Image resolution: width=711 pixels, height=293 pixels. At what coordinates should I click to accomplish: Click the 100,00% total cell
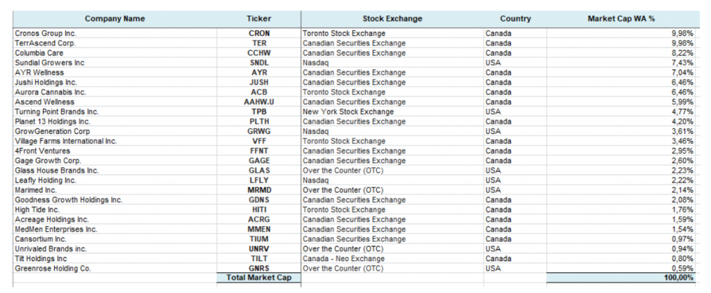[621, 278]
